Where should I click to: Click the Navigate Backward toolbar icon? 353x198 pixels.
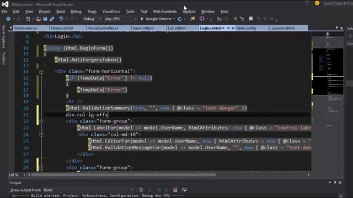click(8, 19)
